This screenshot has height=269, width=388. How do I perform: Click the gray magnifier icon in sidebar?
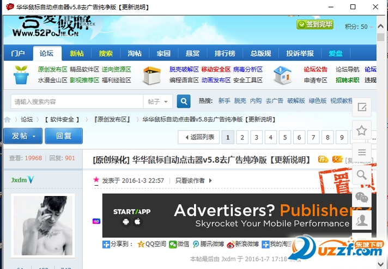(362, 175)
